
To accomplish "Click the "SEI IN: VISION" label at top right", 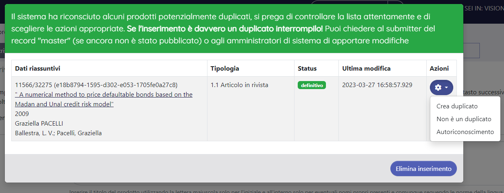I will [483, 8].
